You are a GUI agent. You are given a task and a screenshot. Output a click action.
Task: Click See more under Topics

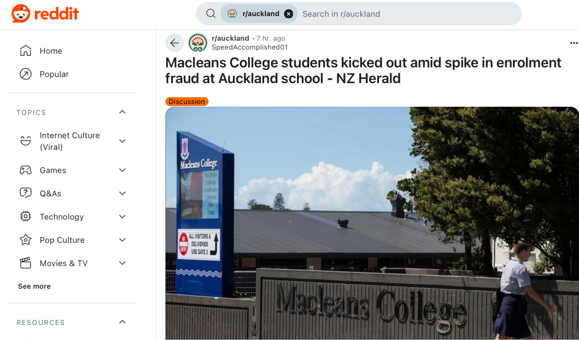click(x=34, y=286)
